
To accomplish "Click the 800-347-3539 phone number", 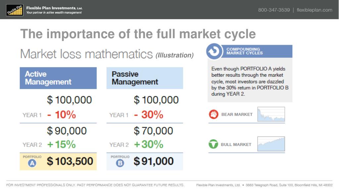I will click(274, 10).
